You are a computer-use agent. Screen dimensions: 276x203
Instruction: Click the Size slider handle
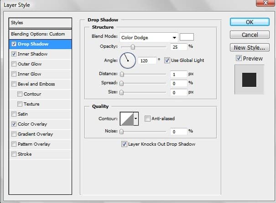(x=121, y=92)
